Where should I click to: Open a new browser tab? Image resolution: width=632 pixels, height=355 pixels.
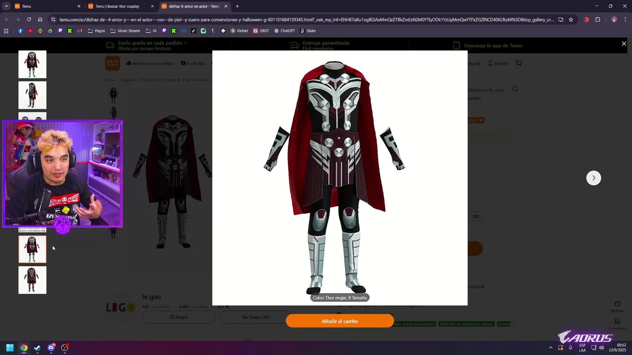click(x=237, y=6)
